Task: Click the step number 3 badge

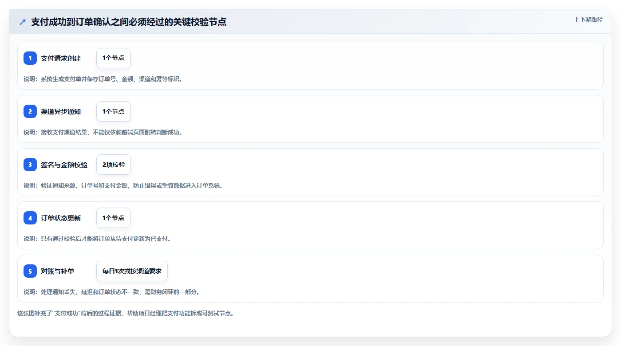Action: click(x=30, y=165)
